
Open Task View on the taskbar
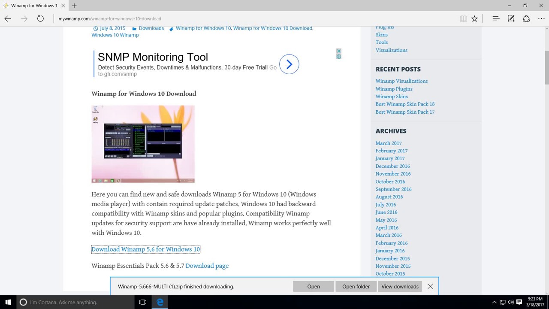(x=143, y=302)
